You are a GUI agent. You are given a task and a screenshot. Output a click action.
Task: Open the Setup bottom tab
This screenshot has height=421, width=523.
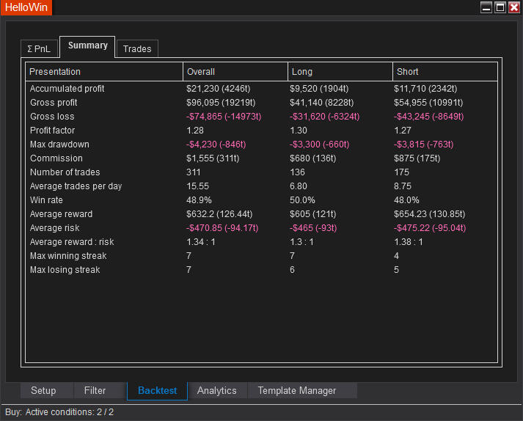tap(43, 391)
